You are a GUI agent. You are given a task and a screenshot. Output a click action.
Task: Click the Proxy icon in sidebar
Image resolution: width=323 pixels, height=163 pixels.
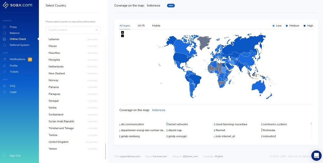tap(5, 27)
